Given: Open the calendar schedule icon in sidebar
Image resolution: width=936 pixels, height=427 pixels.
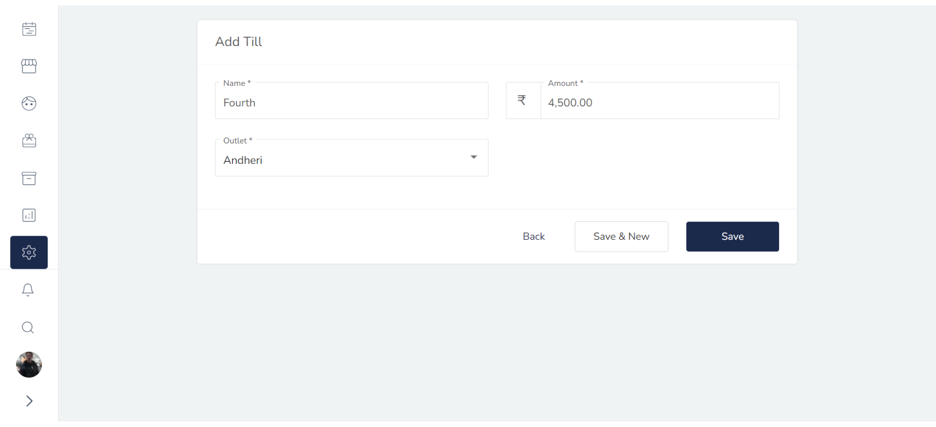Looking at the screenshot, I should (29, 29).
